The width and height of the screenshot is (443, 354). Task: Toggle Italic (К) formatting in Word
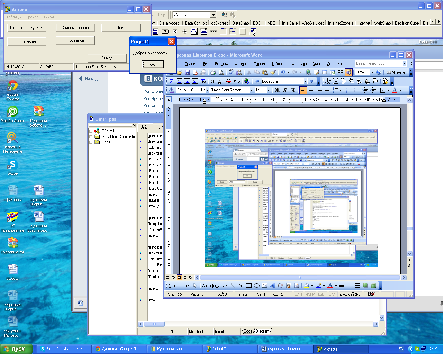[x=285, y=90]
